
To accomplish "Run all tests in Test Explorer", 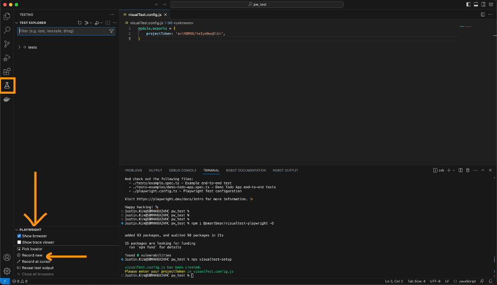I will (x=87, y=23).
